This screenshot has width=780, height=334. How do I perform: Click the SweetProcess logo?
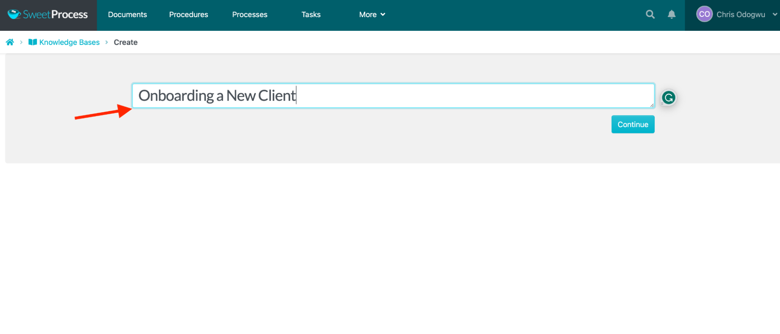tap(48, 14)
